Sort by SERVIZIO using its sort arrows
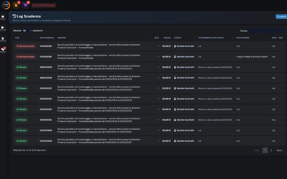 [150, 38]
